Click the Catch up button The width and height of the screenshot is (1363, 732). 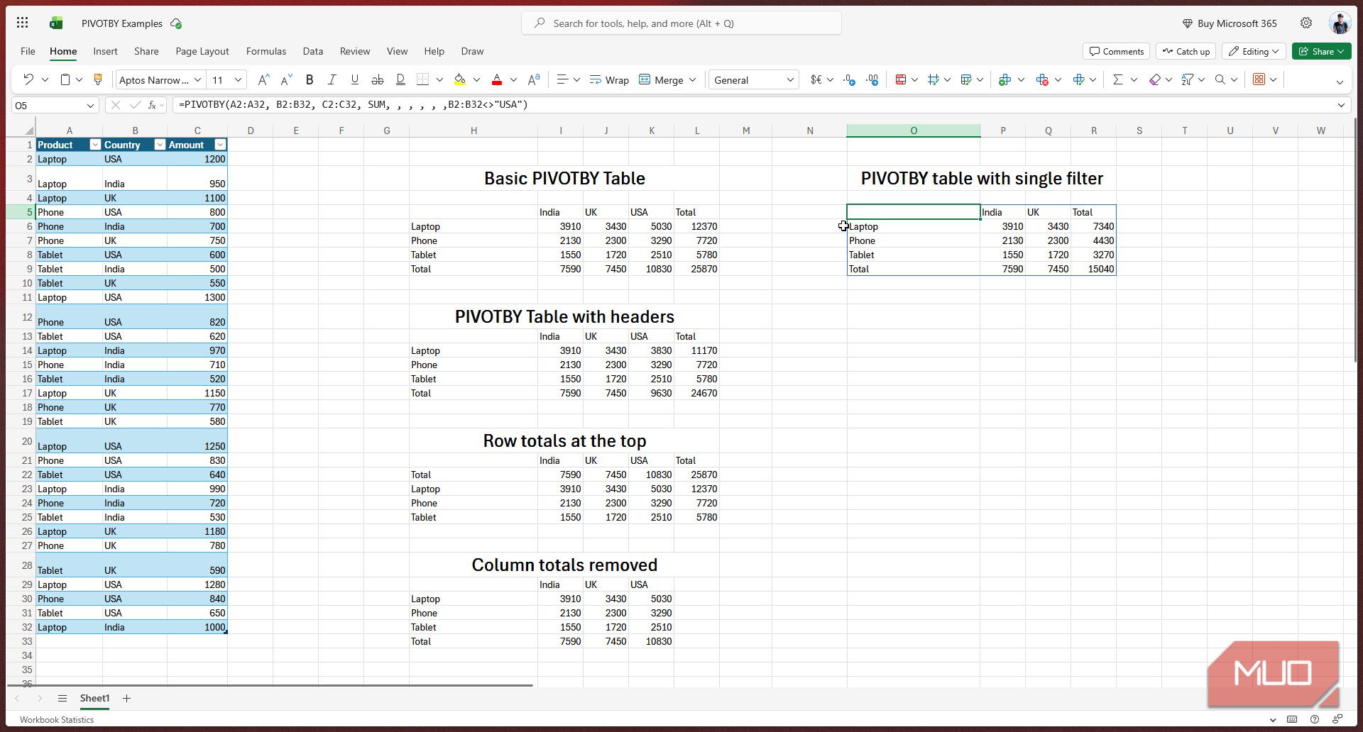tap(1186, 51)
